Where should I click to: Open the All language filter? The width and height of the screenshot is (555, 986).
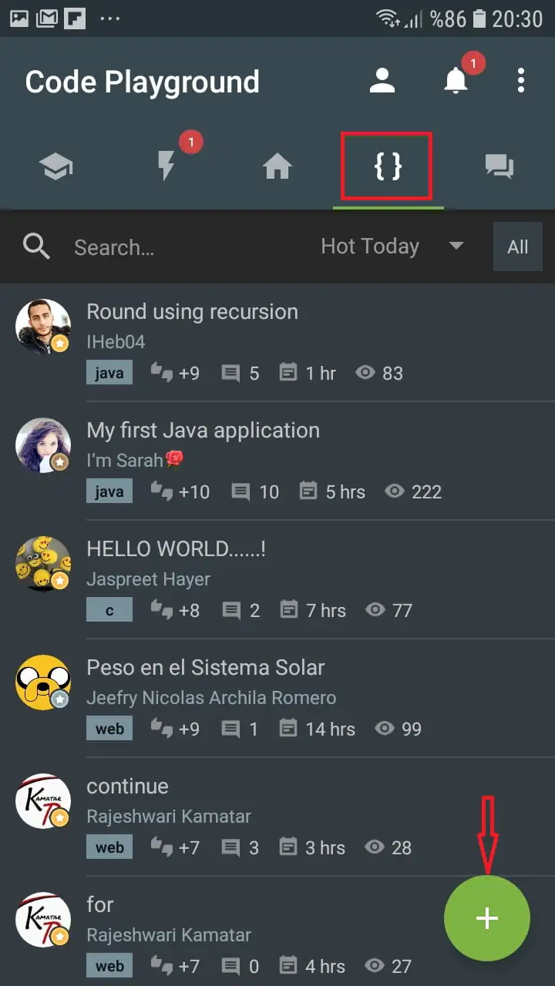click(517, 247)
